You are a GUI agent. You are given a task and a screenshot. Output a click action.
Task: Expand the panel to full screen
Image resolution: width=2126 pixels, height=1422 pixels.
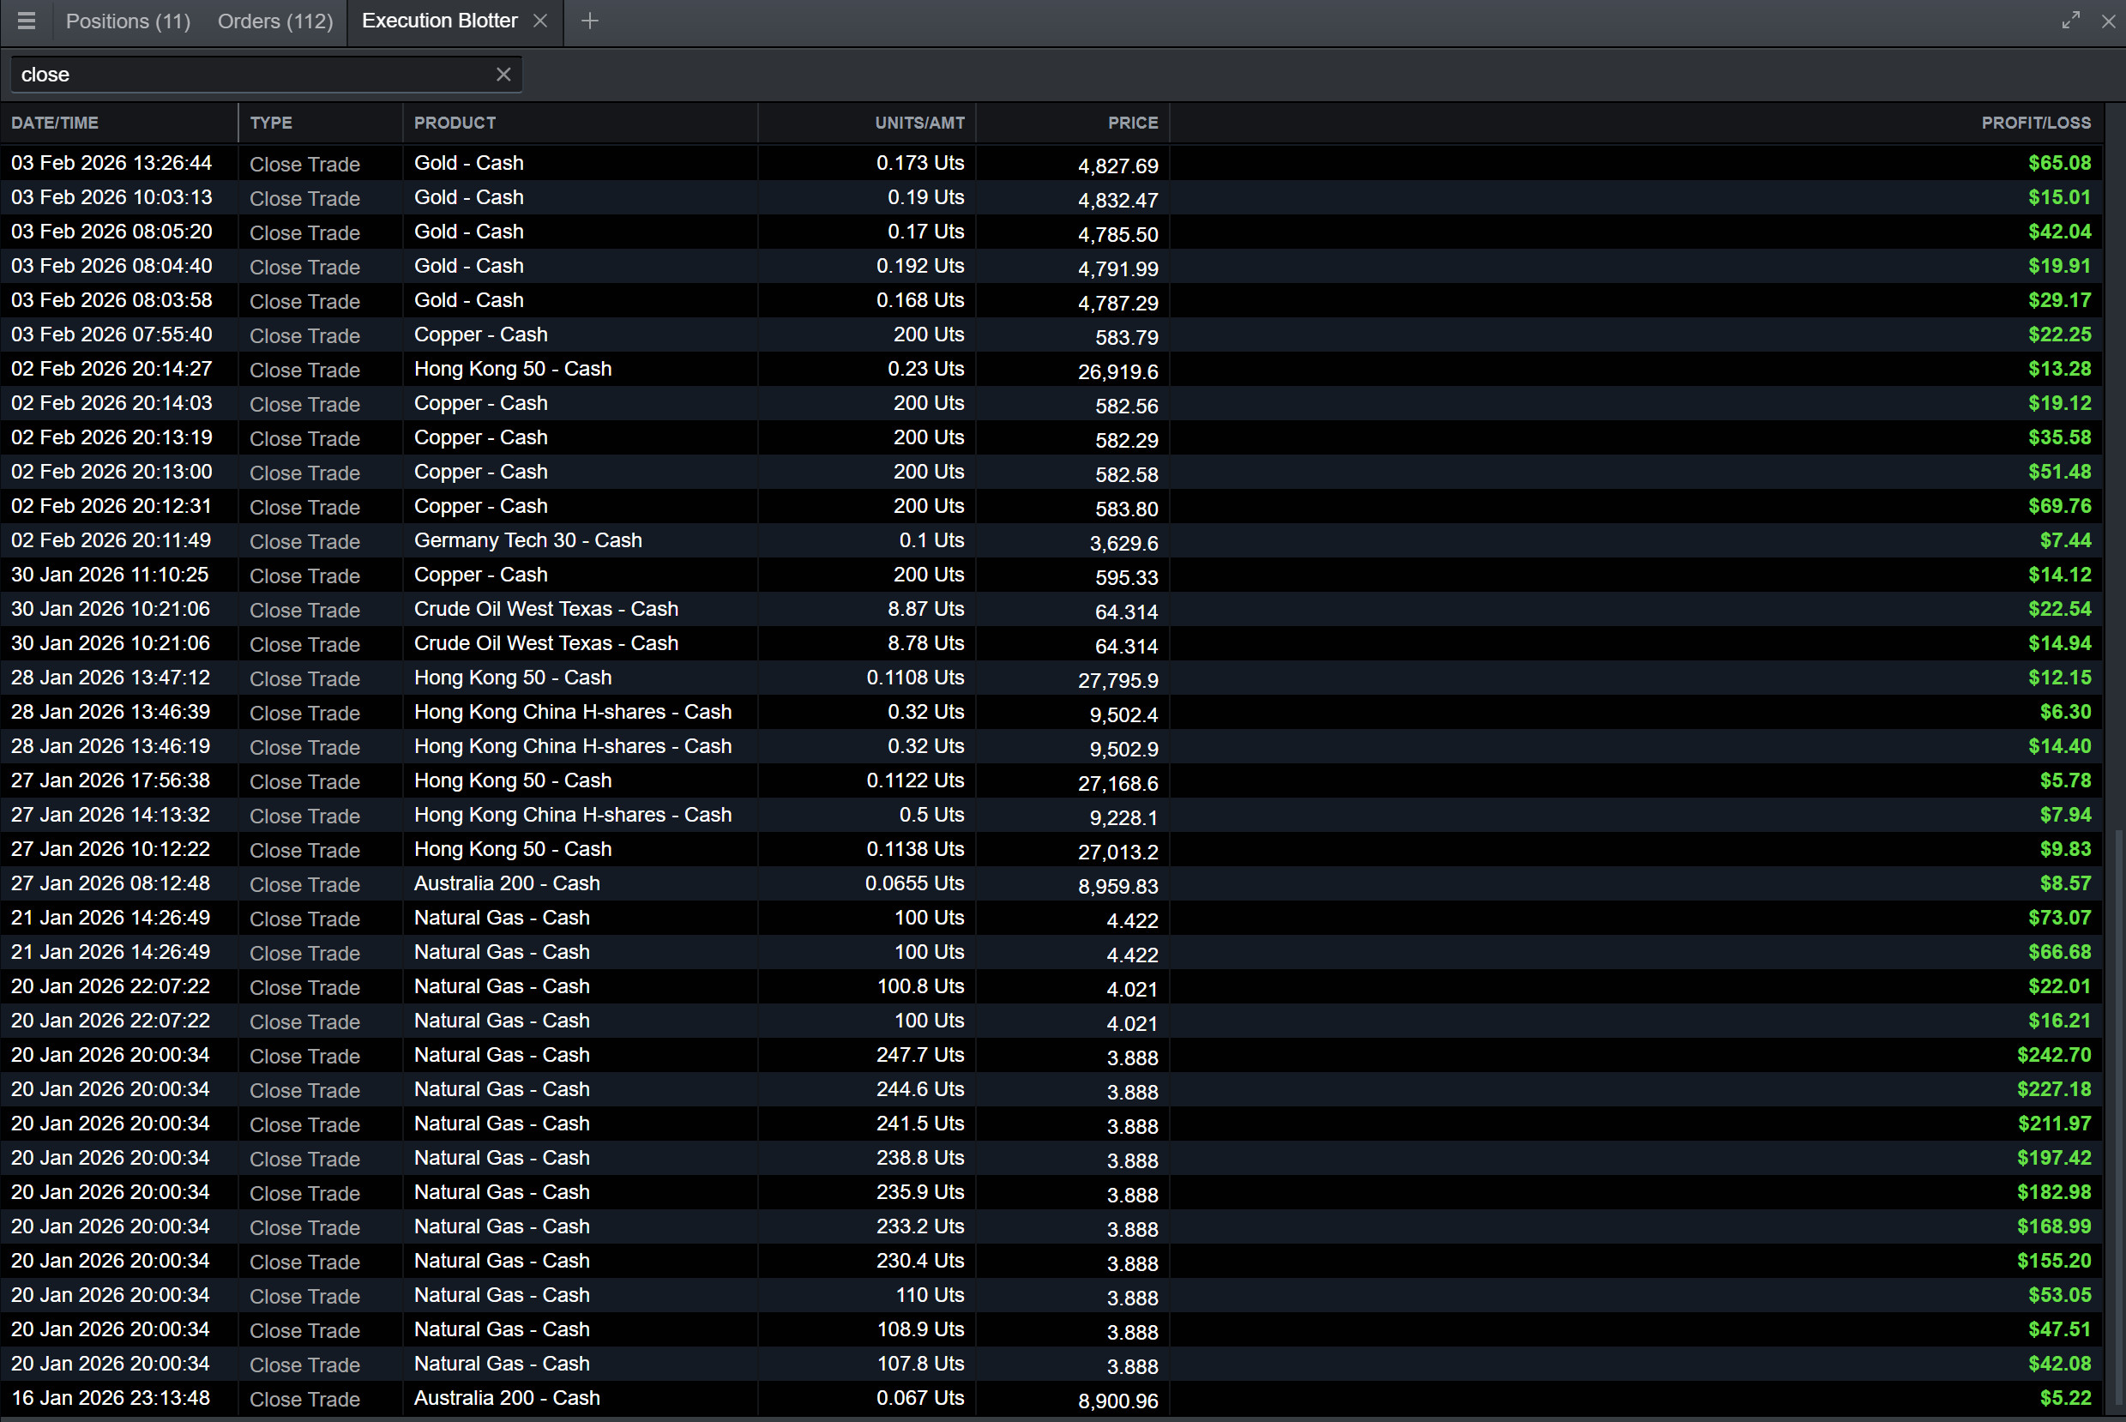(x=2069, y=21)
